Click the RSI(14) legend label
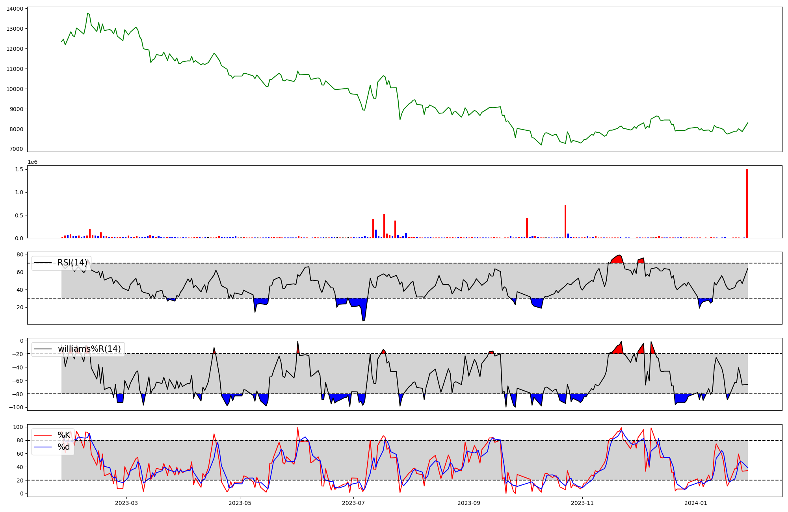 click(x=72, y=263)
